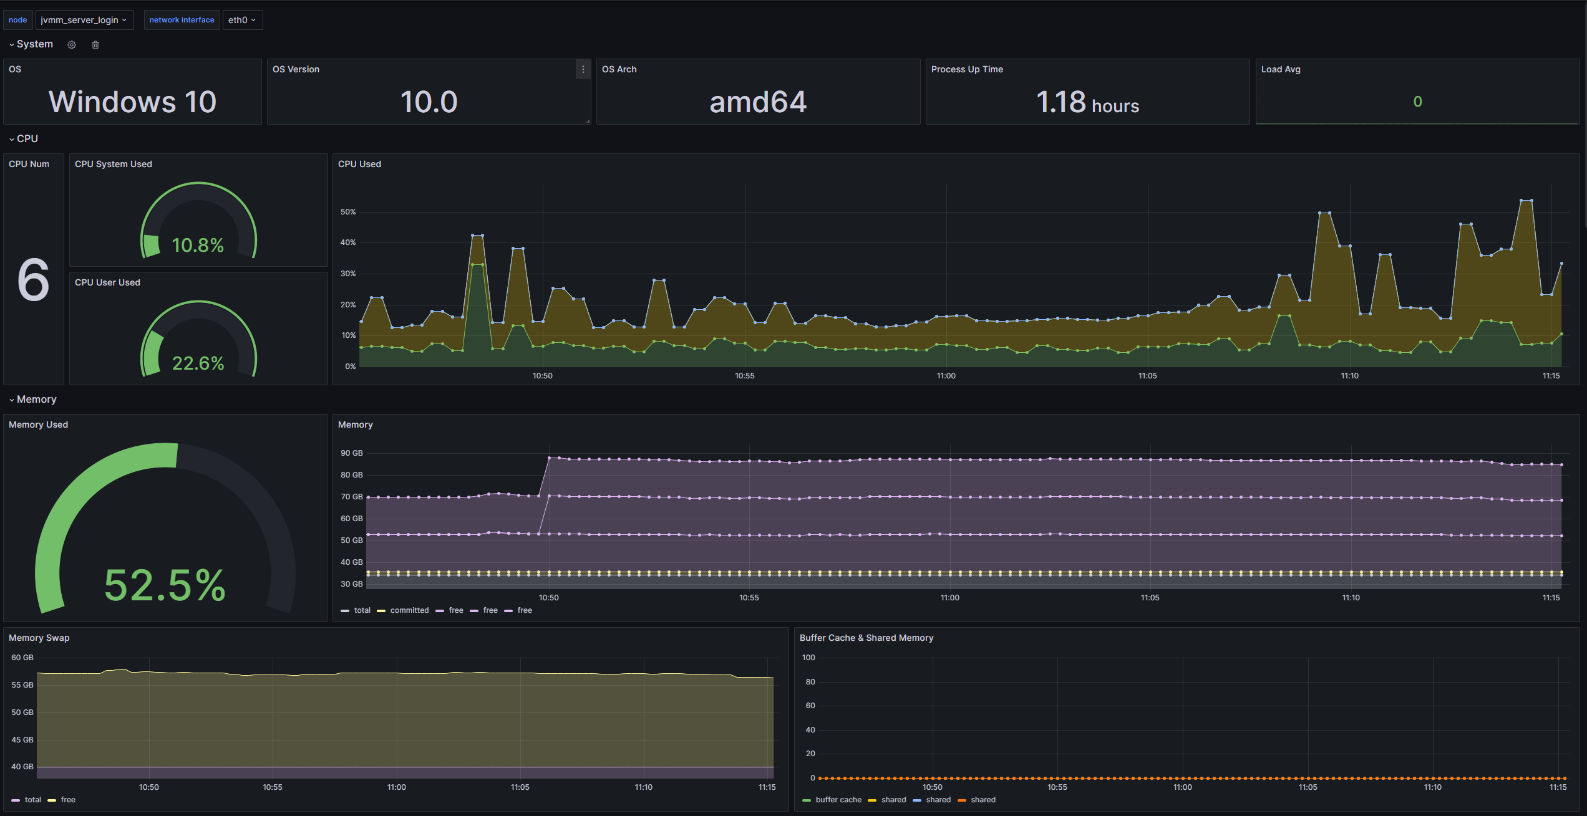The height and width of the screenshot is (816, 1587).
Task: Click the network interface filter label
Action: (182, 19)
